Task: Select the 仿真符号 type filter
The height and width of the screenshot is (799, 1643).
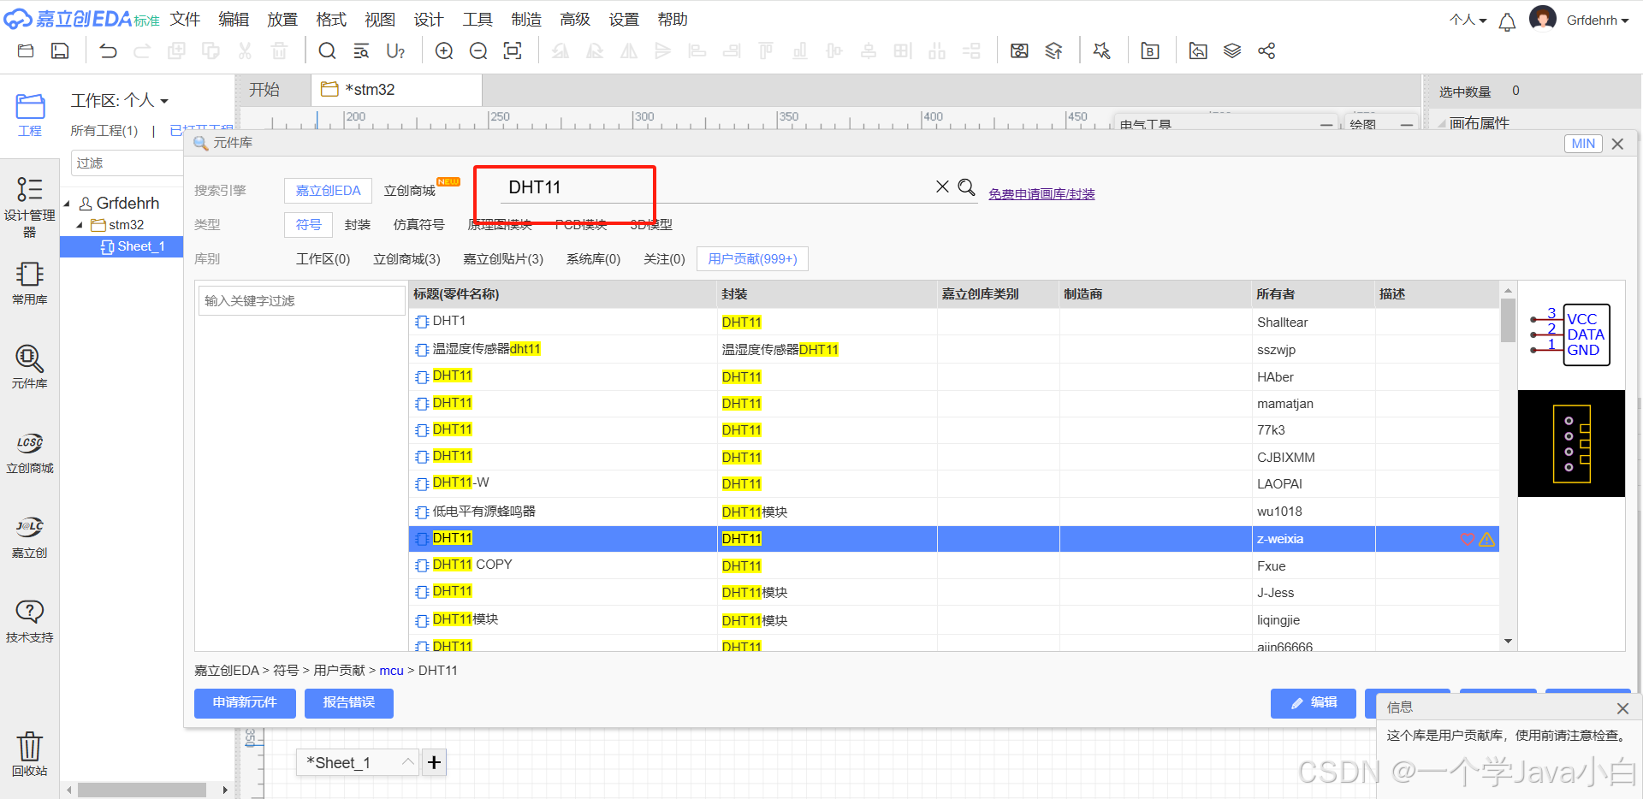Action: [418, 224]
